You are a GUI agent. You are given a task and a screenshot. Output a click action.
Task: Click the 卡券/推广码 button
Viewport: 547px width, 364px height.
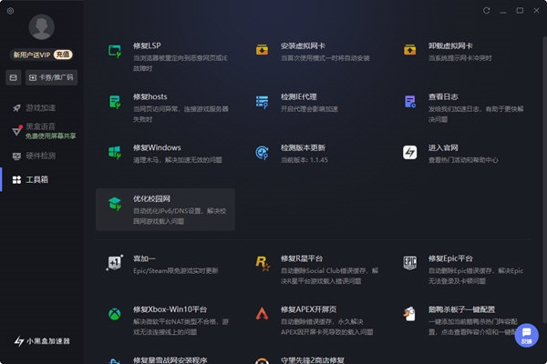click(51, 78)
